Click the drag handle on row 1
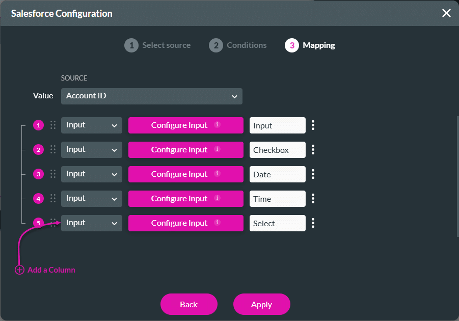 pyautogui.click(x=52, y=125)
